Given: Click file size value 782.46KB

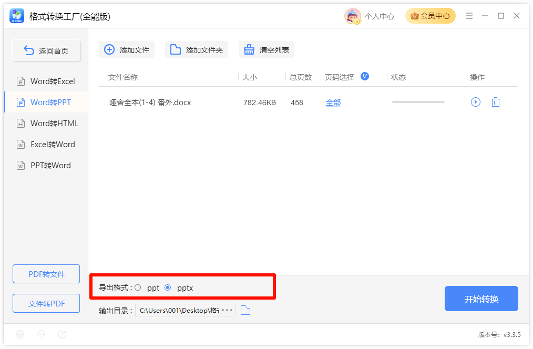Looking at the screenshot, I should (x=260, y=102).
